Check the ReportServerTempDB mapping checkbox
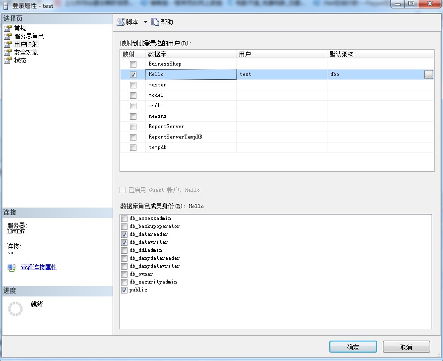 [x=133, y=138]
